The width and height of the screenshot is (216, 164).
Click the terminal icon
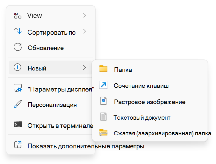tap(18, 124)
